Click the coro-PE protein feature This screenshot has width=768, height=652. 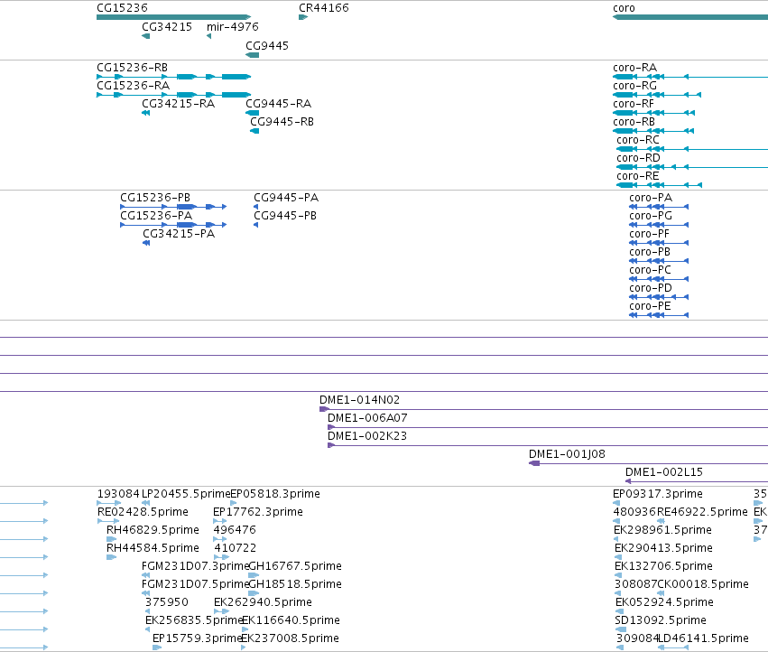[x=659, y=315]
